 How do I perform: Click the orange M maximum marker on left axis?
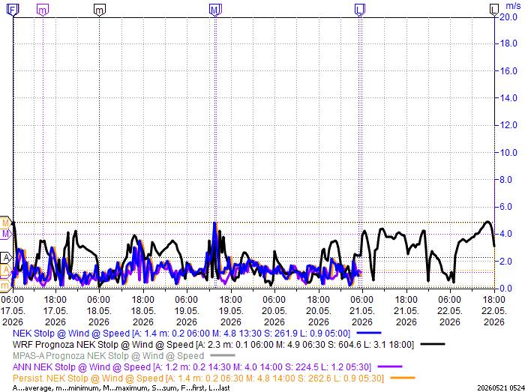click(5, 223)
